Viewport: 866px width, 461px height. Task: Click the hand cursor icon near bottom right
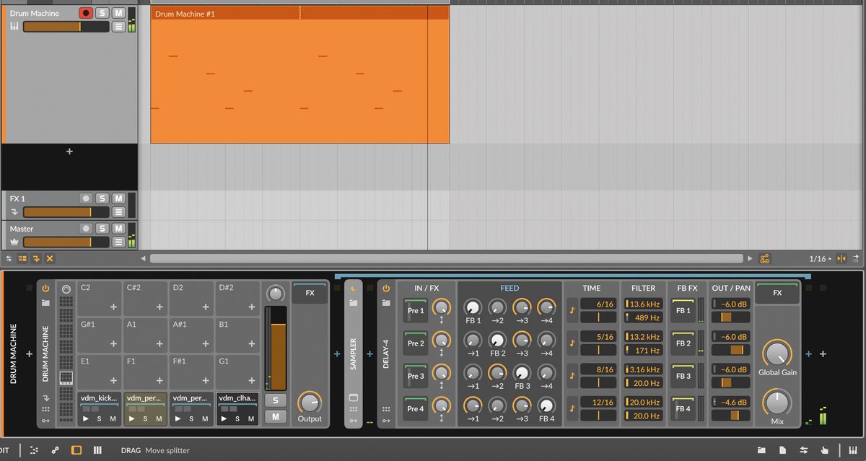(x=825, y=450)
